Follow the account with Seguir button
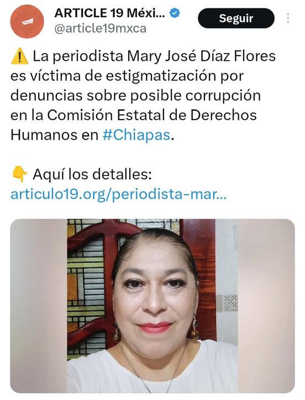This screenshot has width=305, height=400. (236, 18)
